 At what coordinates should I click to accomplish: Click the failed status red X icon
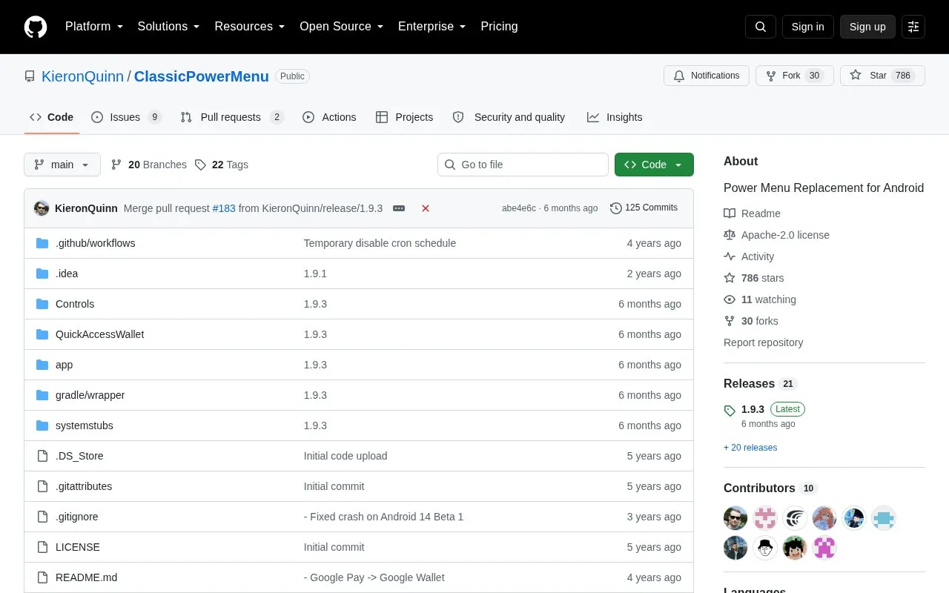[x=426, y=208]
